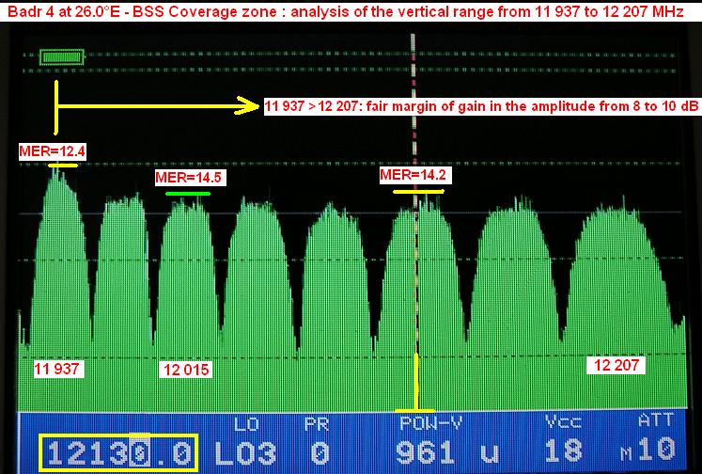Viewport: 702px width, 474px height.
Task: Select the PR value 0
Action: pos(317,452)
